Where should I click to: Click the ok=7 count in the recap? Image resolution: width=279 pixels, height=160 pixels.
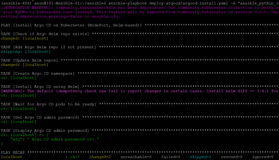tap(75, 157)
